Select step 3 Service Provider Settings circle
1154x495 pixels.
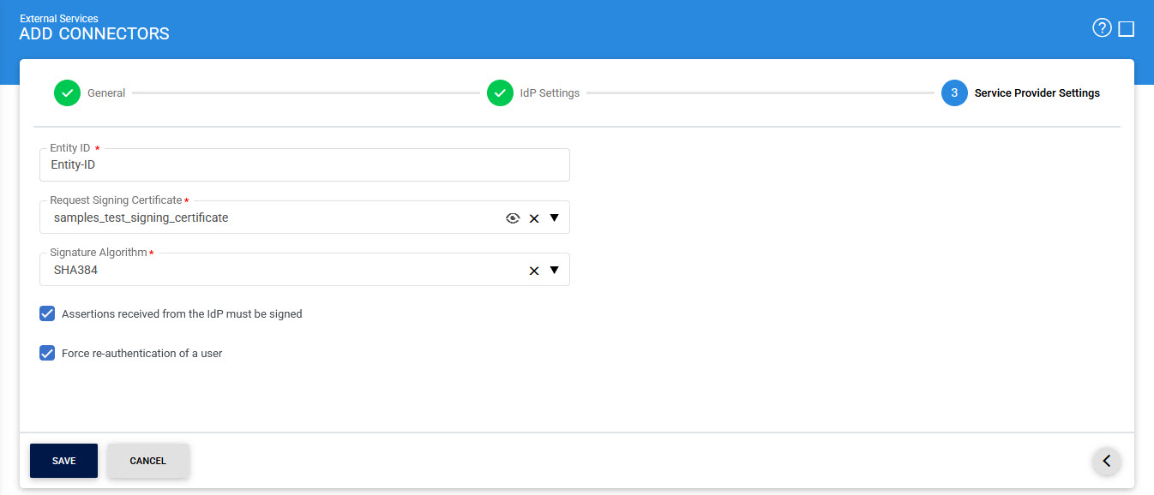[x=954, y=92]
